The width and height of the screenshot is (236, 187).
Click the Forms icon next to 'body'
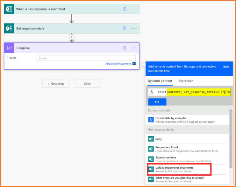pos(151,139)
